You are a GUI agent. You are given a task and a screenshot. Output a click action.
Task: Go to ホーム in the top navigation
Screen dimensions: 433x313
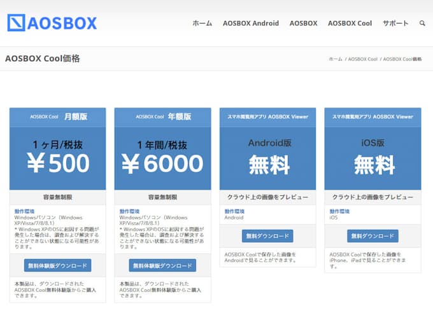[x=202, y=24]
